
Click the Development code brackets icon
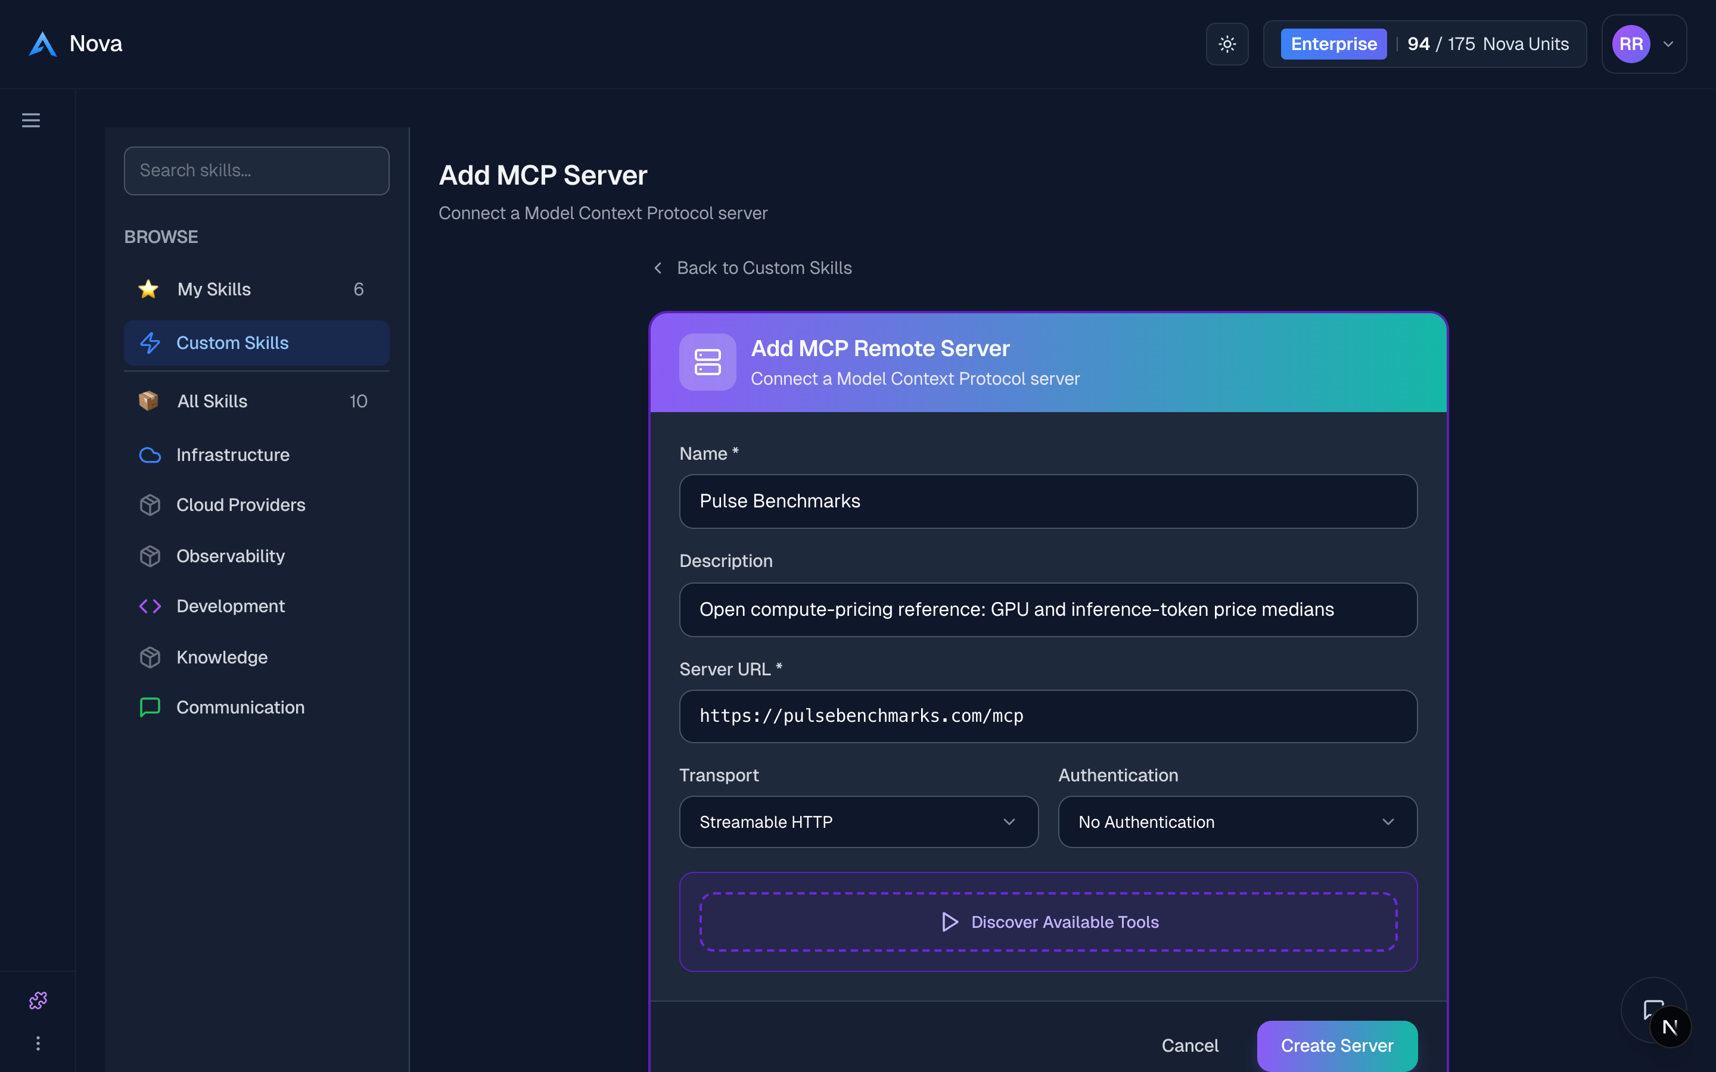coord(150,607)
